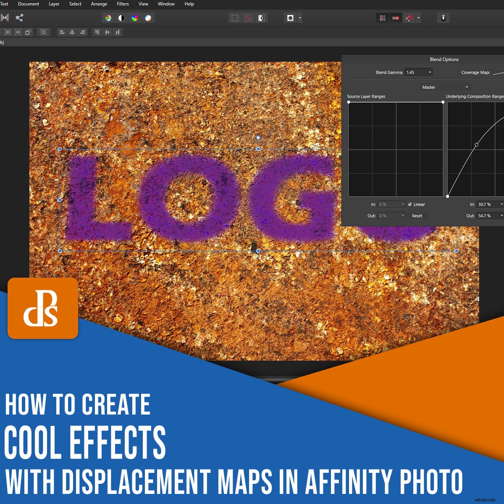
Task: Toggle the grid icon in the toolbar
Action: pyautogui.click(x=383, y=18)
